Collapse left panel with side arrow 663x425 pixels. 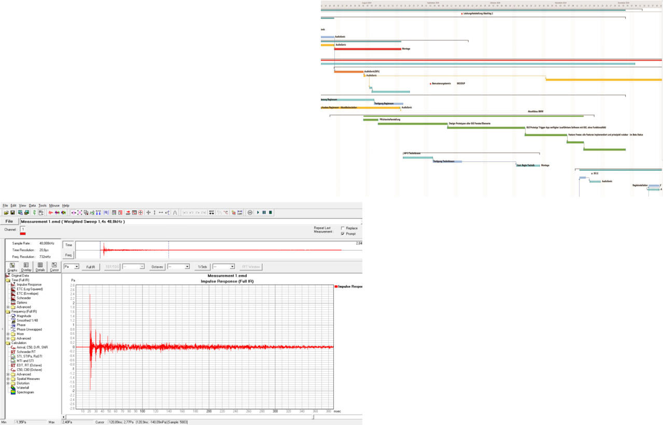pyautogui.click(x=2, y=329)
